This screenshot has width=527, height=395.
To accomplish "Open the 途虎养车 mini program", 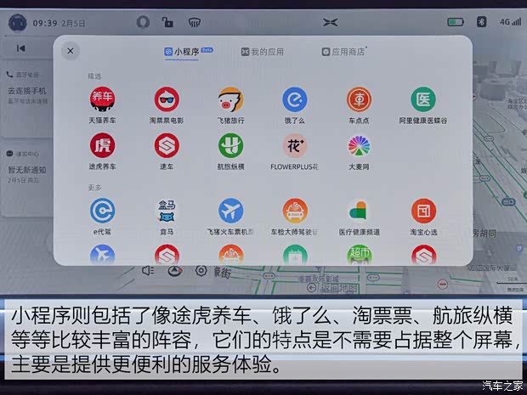I will click(x=102, y=145).
